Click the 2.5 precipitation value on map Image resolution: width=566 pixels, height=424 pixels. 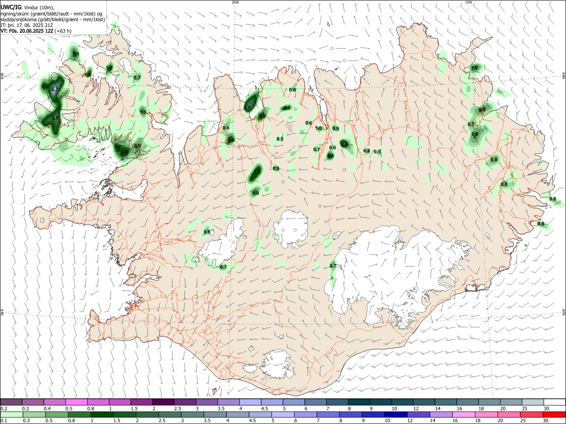click(x=344, y=144)
